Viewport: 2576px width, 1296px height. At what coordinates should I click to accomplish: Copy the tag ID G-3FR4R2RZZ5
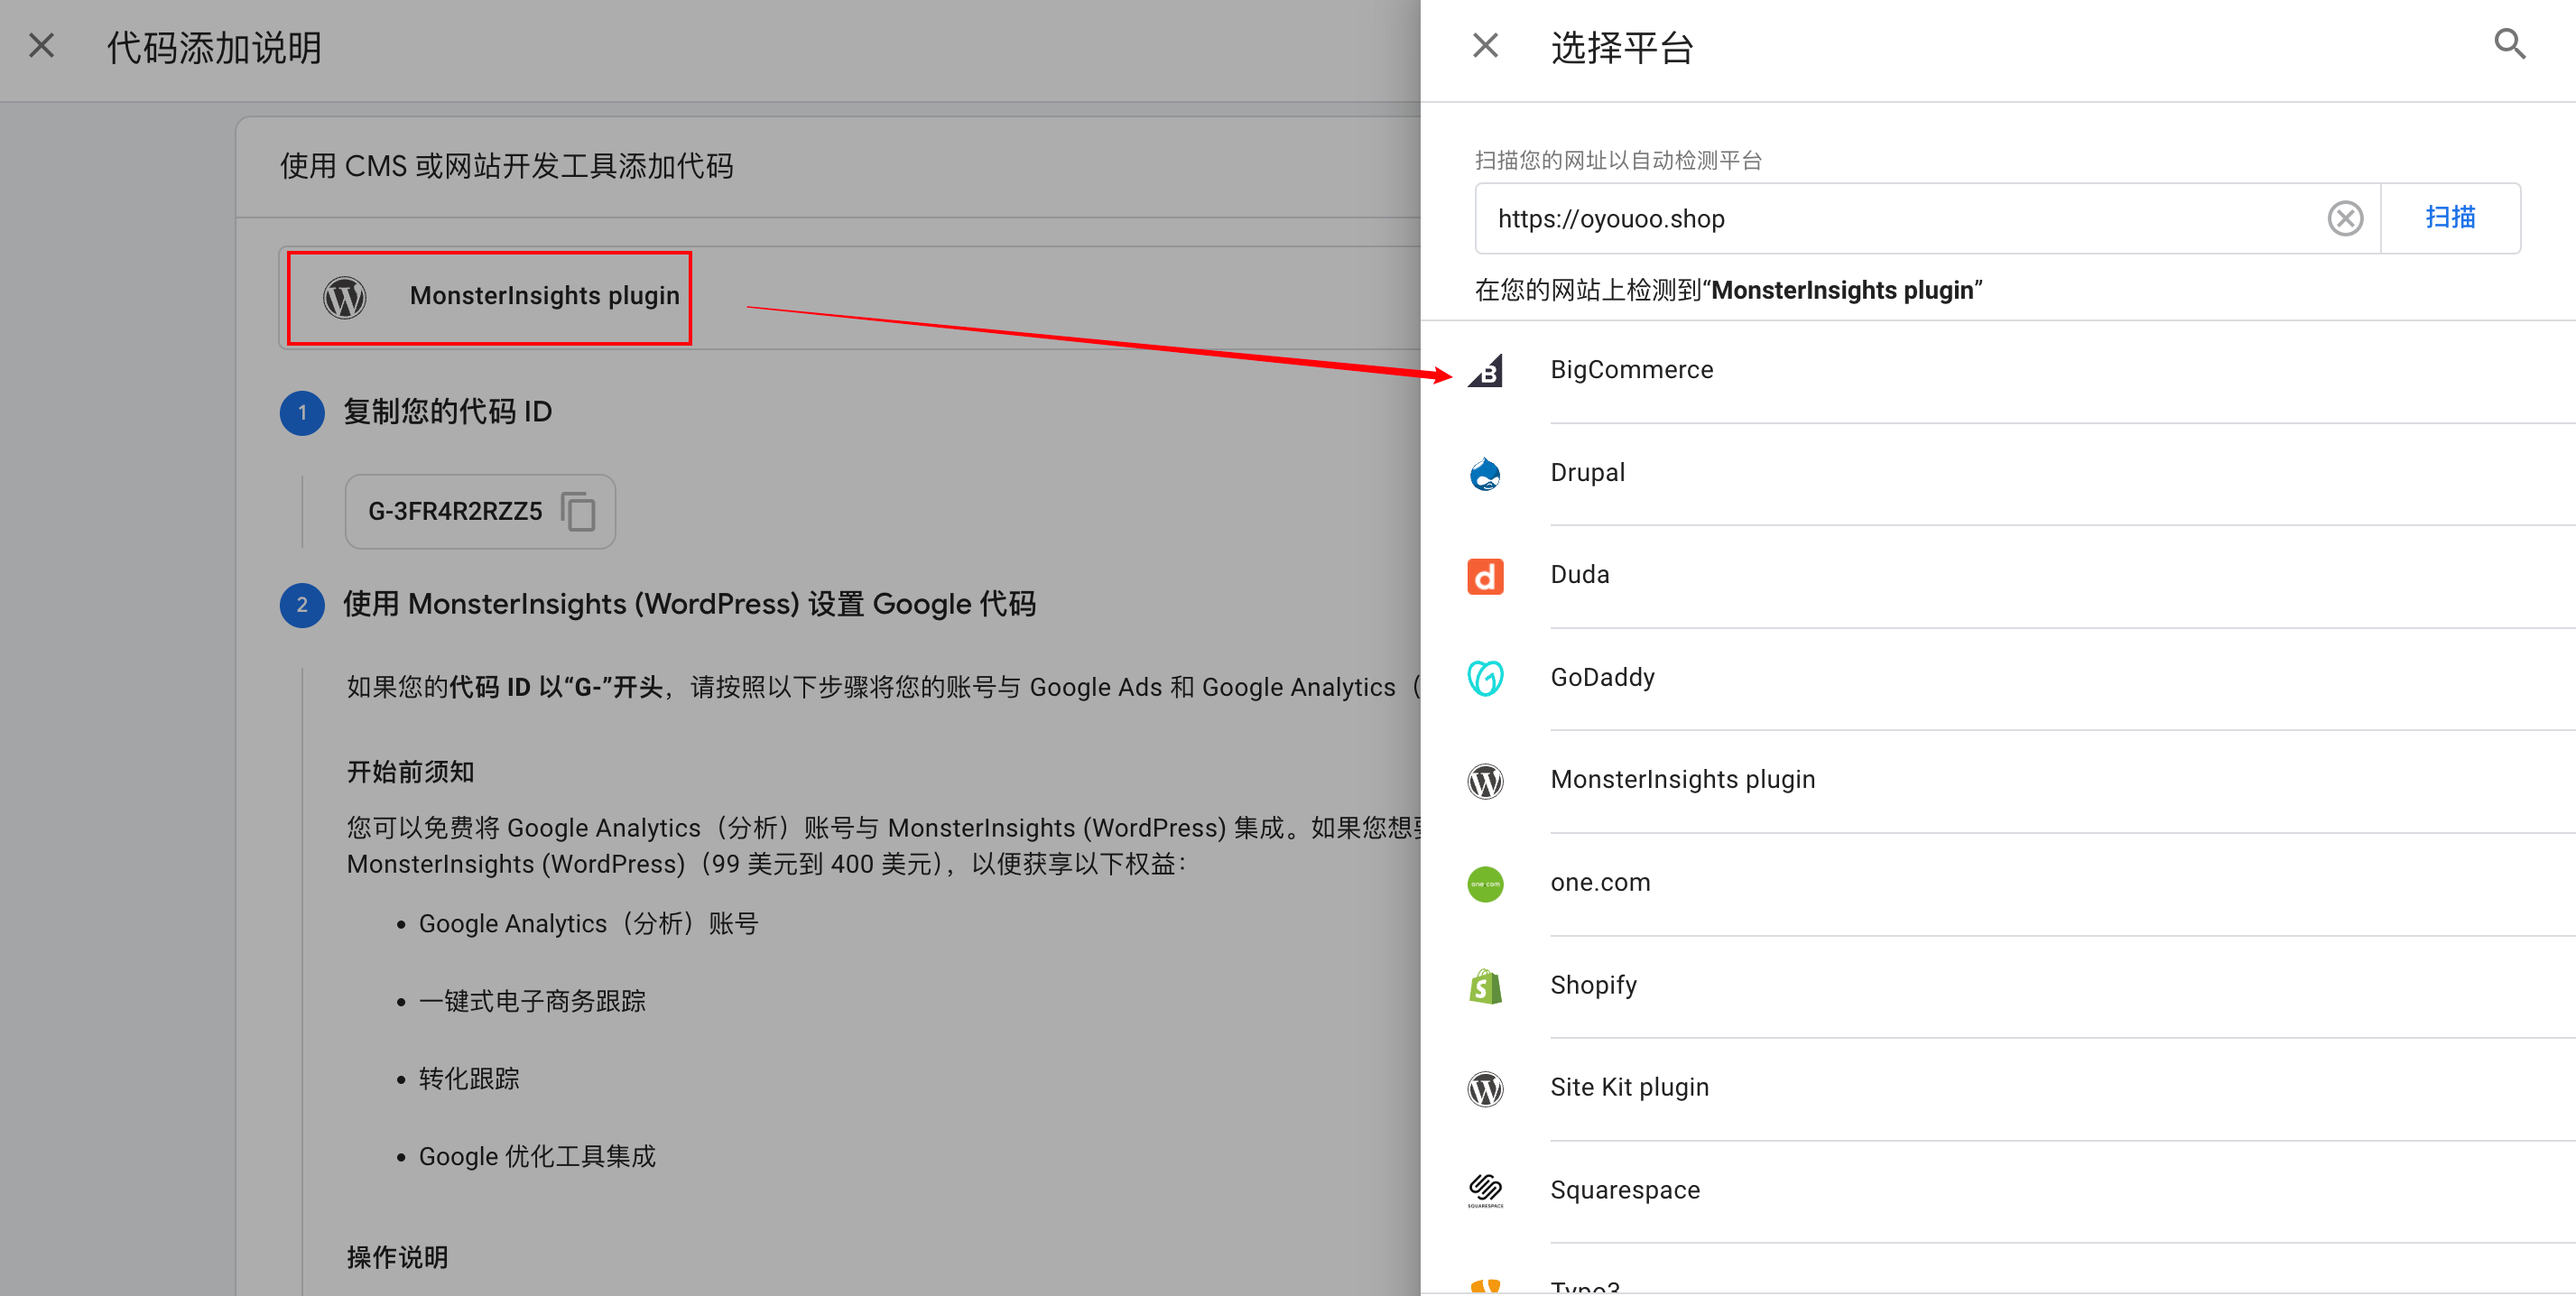coord(578,512)
